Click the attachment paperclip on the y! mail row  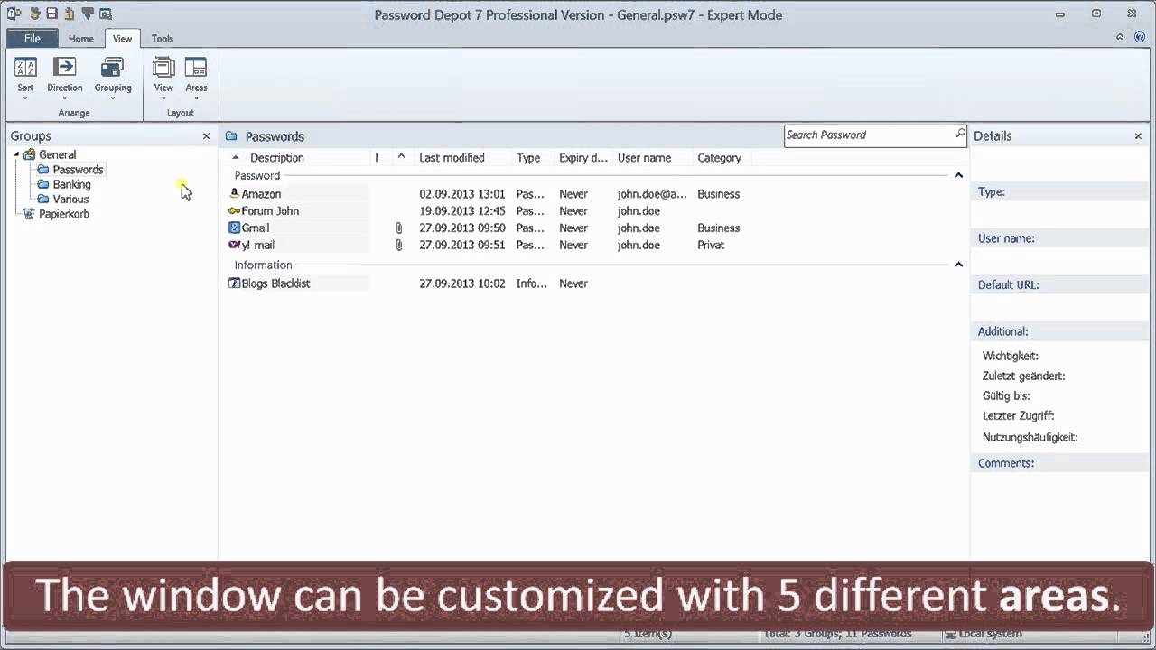point(399,246)
